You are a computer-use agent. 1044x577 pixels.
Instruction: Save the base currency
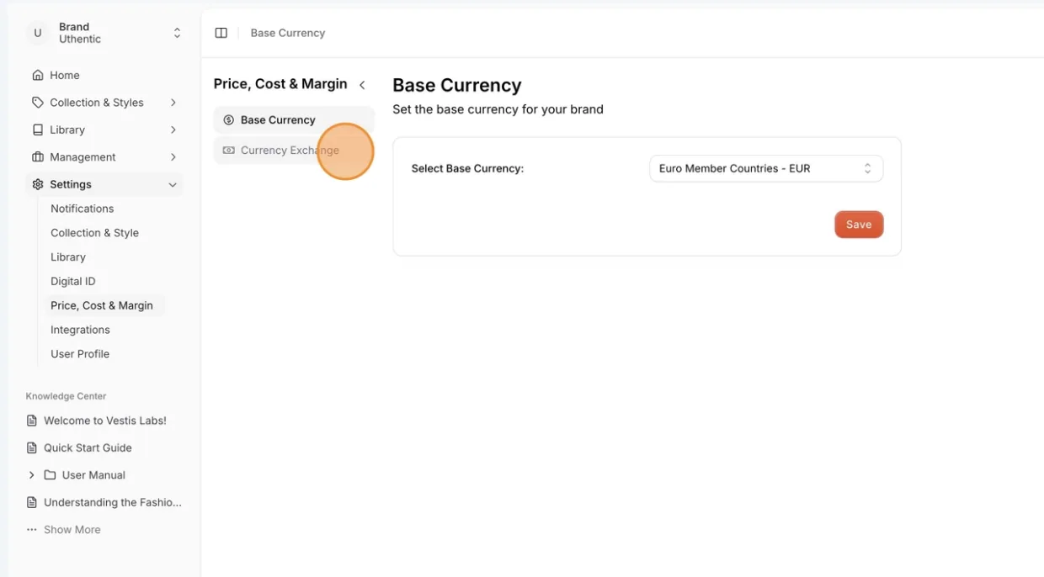pos(859,225)
